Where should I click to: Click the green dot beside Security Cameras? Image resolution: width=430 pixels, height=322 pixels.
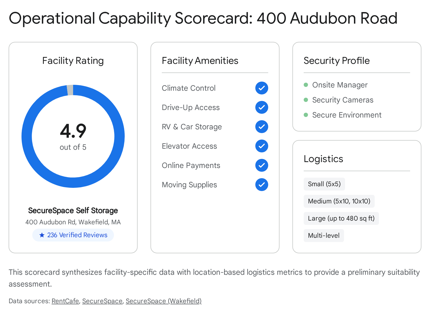click(x=306, y=100)
